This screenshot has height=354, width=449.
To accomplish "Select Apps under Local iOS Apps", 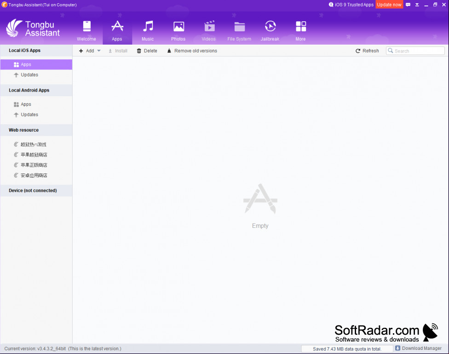I will coord(36,64).
